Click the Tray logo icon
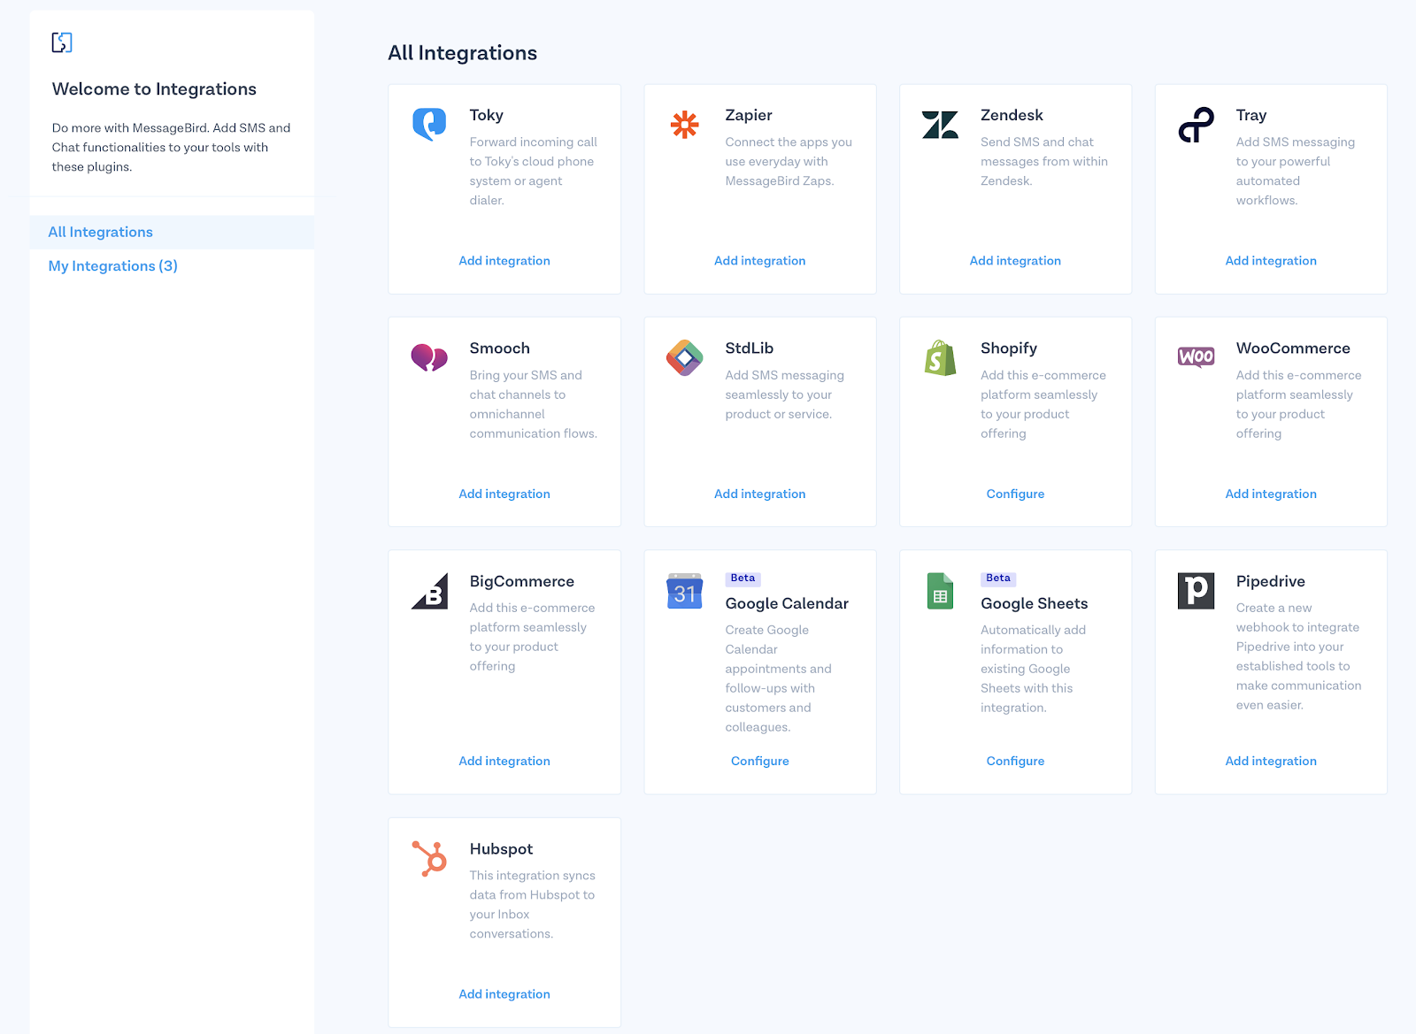 point(1196,125)
